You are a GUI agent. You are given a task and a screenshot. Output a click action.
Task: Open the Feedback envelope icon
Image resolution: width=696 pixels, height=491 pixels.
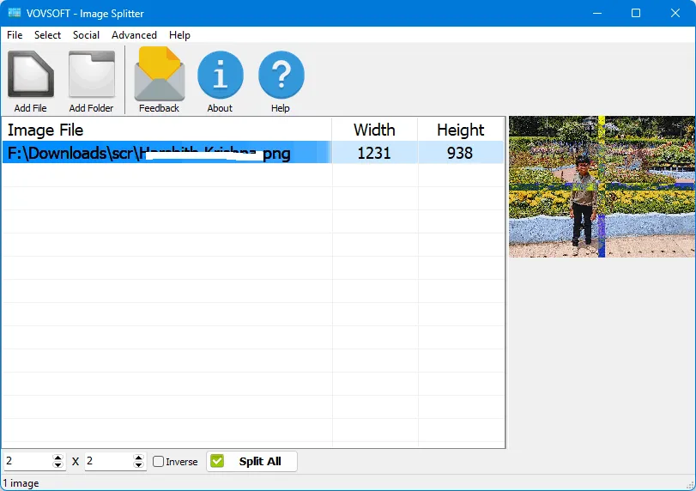coord(159,76)
